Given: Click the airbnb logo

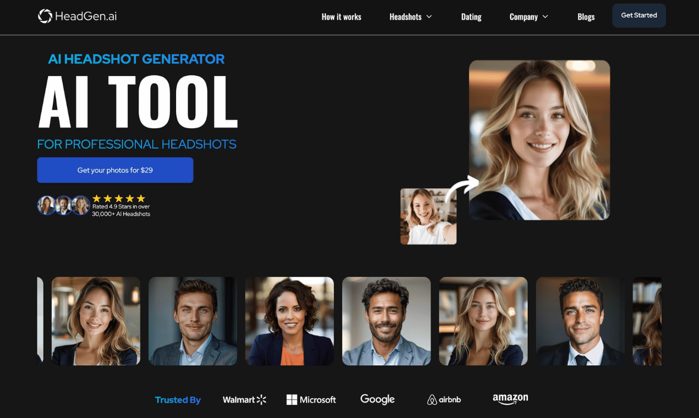Looking at the screenshot, I should (x=444, y=400).
